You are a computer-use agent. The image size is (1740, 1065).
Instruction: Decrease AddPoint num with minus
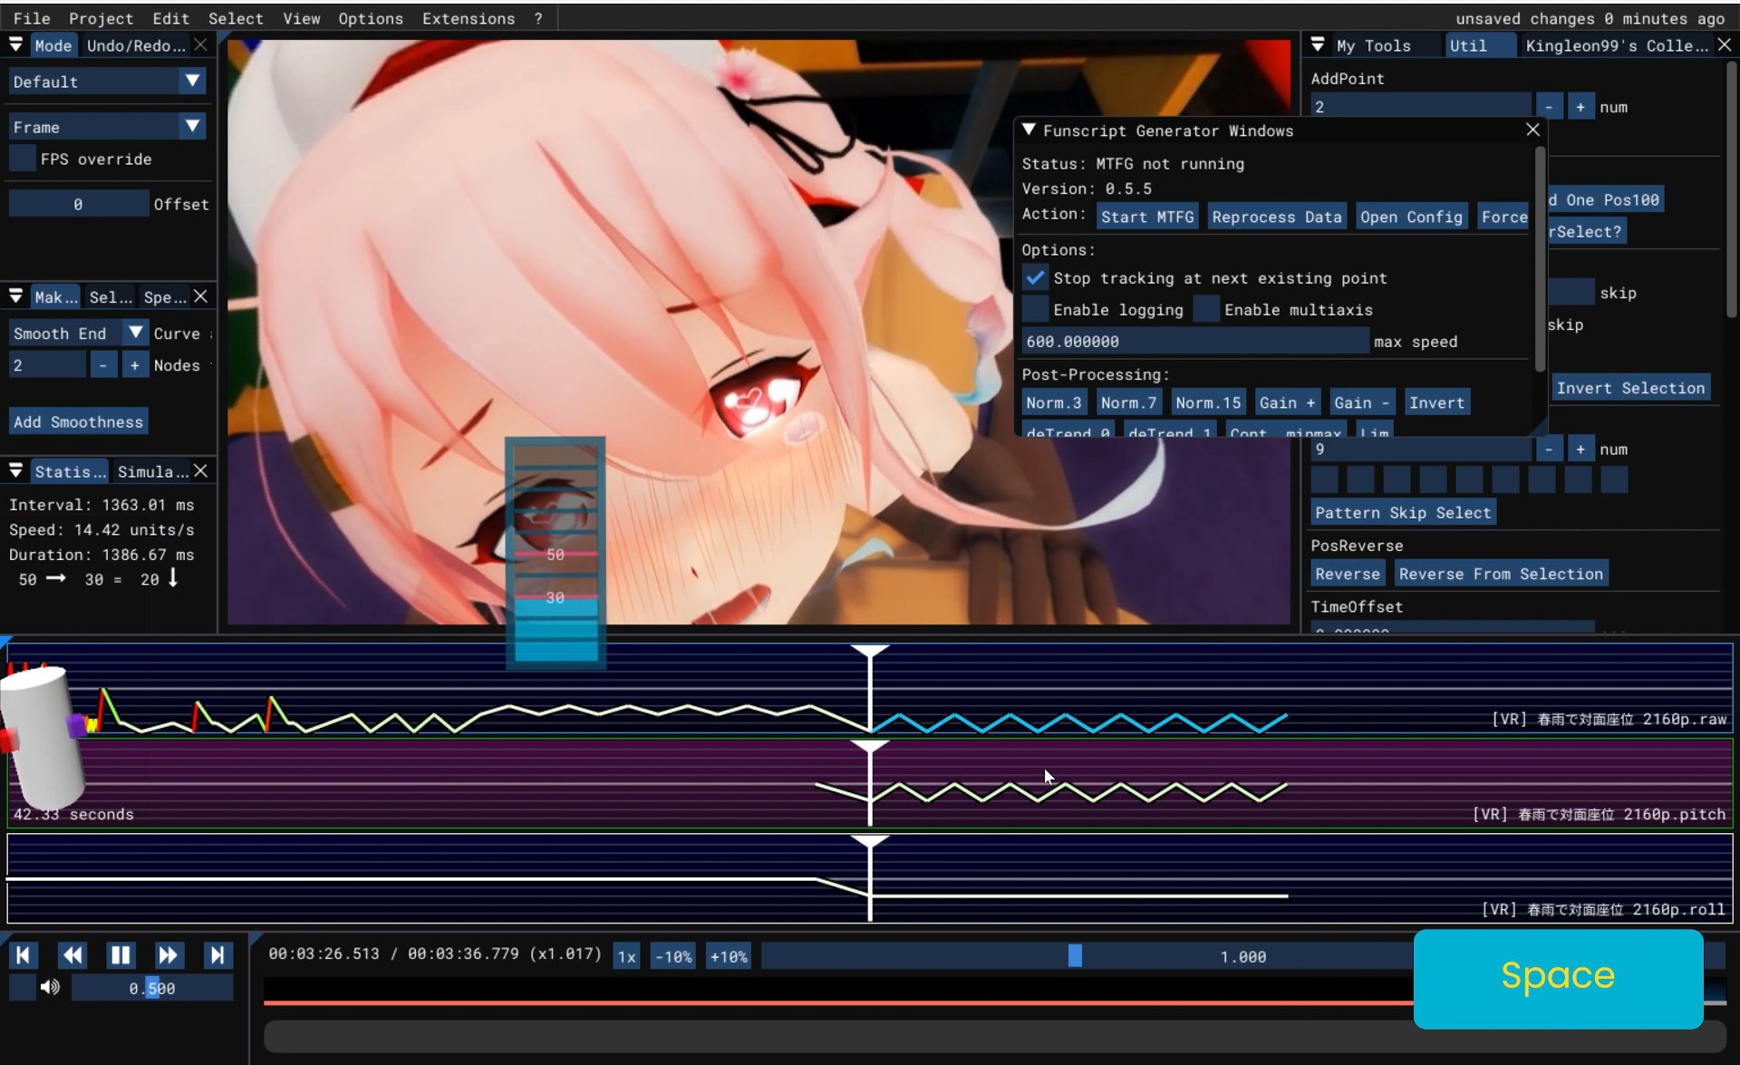(x=1549, y=106)
